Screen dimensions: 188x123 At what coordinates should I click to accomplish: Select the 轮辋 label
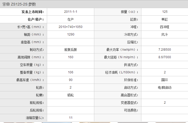(x=40, y=95)
